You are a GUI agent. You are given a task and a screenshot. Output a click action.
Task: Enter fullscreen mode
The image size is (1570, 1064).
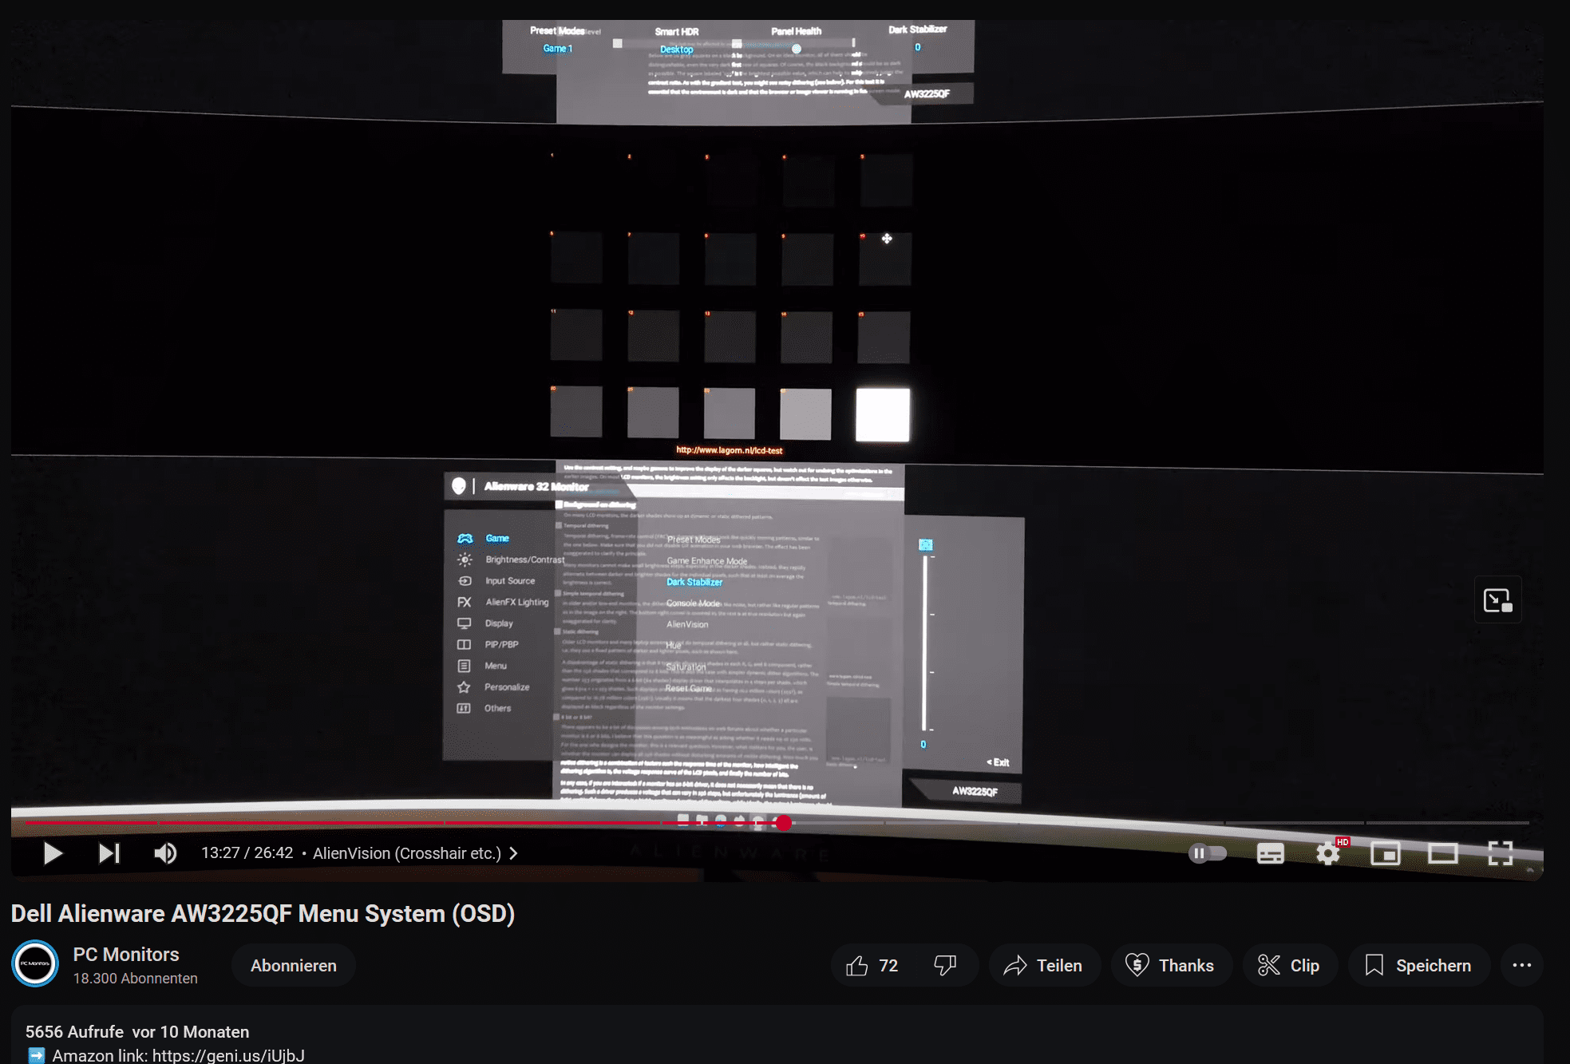click(x=1501, y=853)
